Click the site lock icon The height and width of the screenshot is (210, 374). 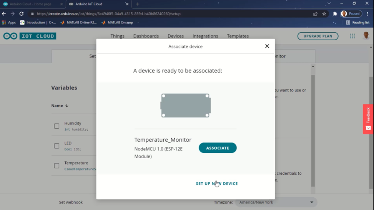pyautogui.click(x=32, y=14)
